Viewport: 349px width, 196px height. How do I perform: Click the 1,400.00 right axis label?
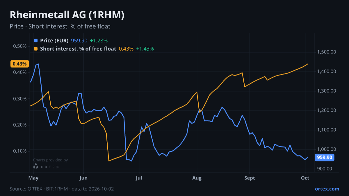tap(326, 71)
